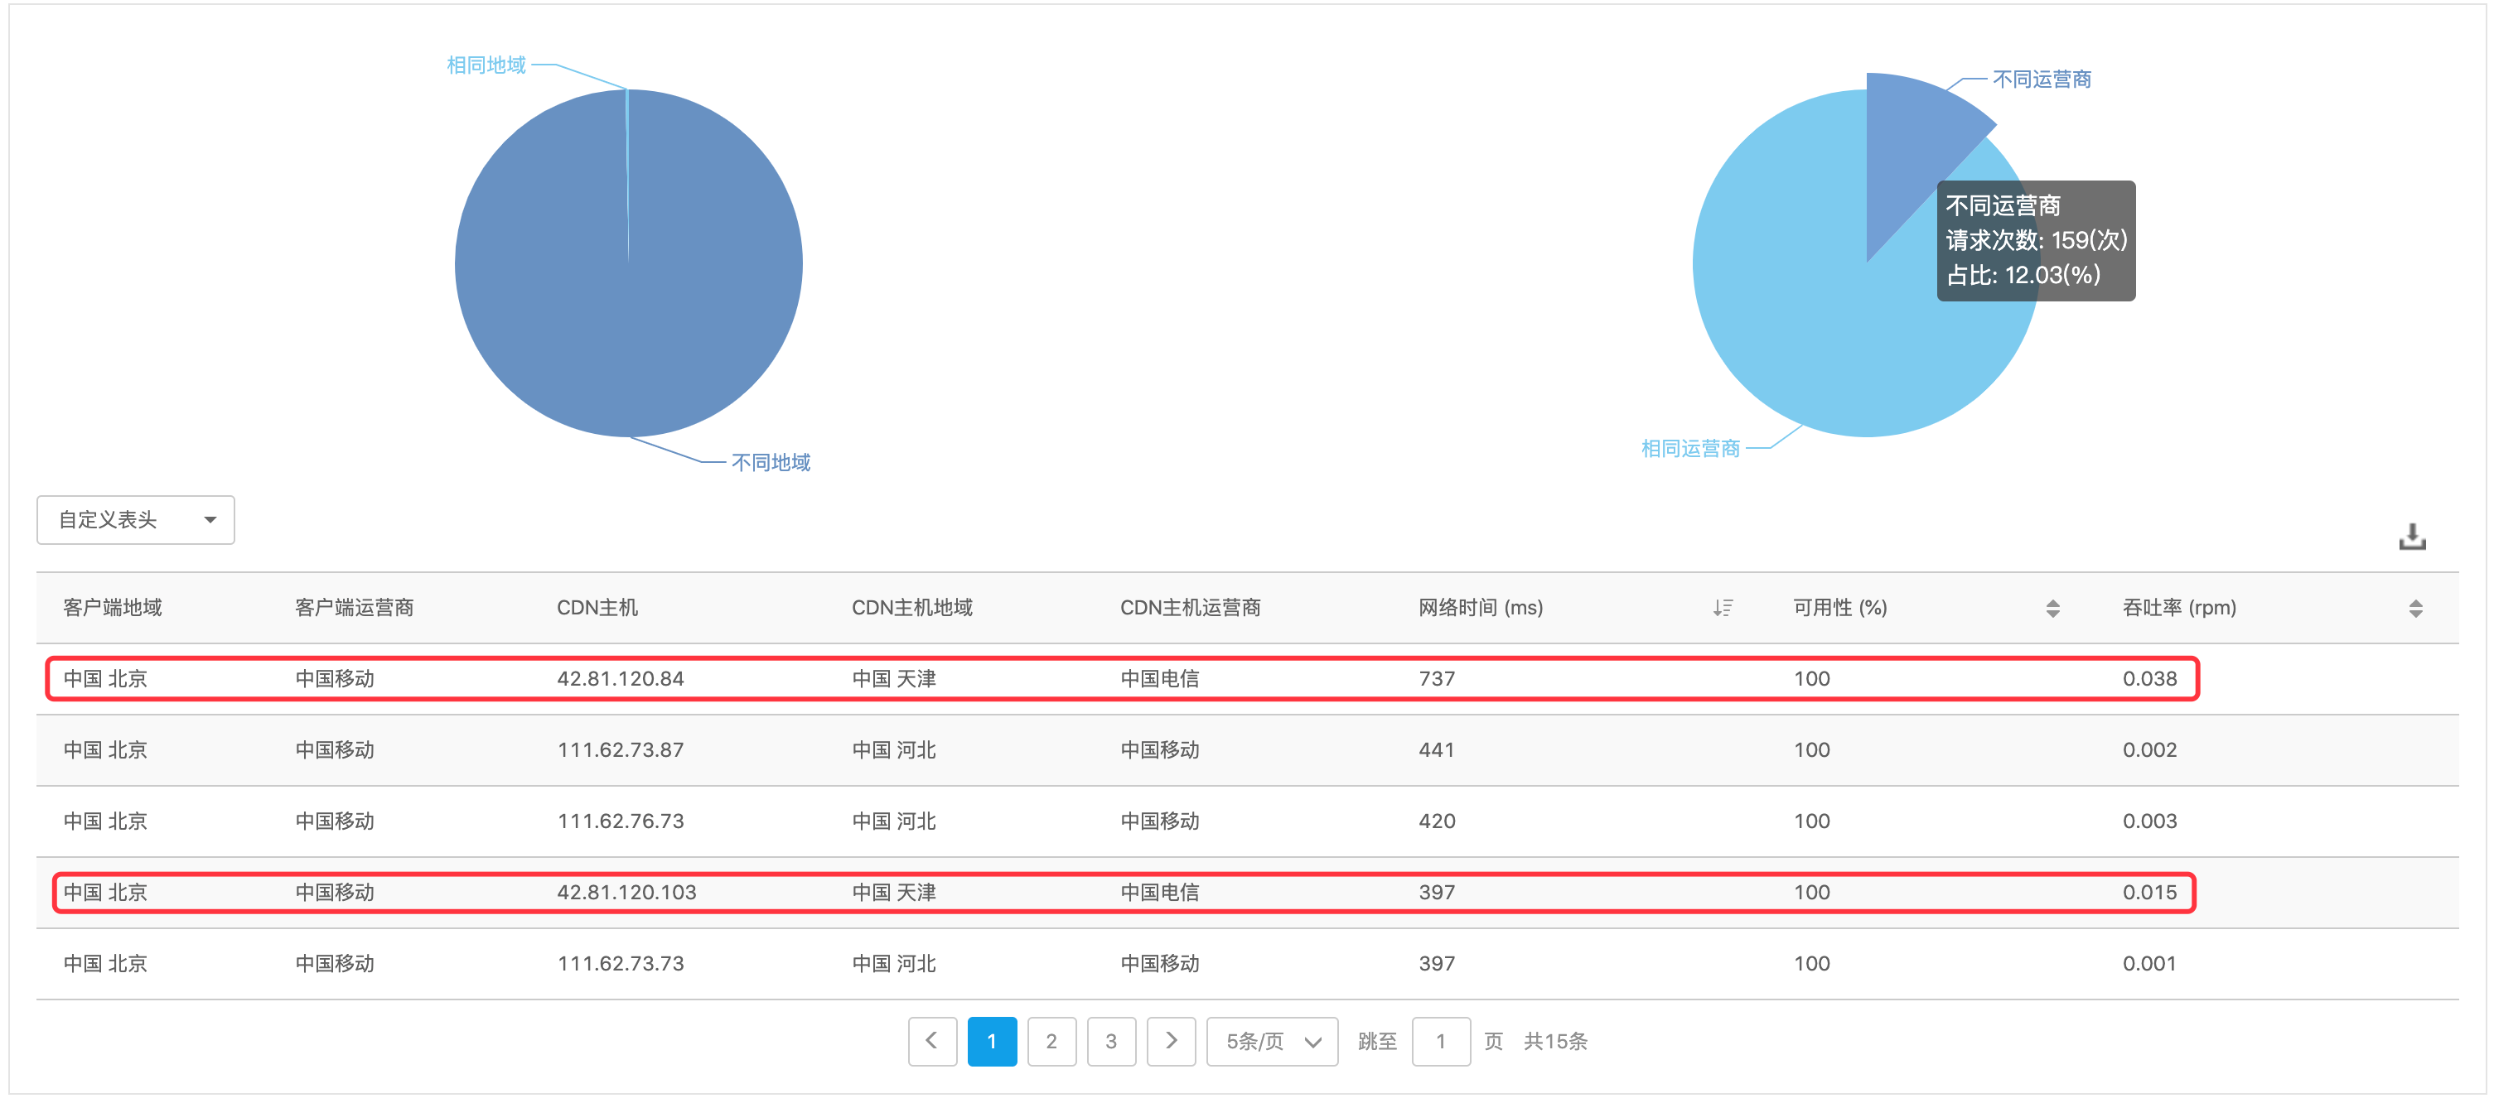Click 中国电信 in 42.81.120.103 row
This screenshot has width=2494, height=1103.
pyautogui.click(x=1160, y=892)
